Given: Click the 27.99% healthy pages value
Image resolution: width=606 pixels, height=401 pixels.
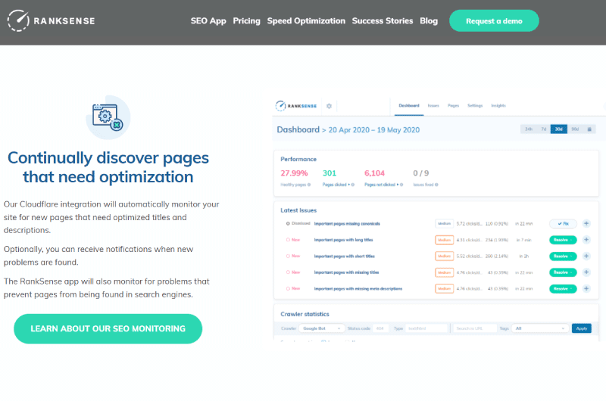Looking at the screenshot, I should [294, 173].
